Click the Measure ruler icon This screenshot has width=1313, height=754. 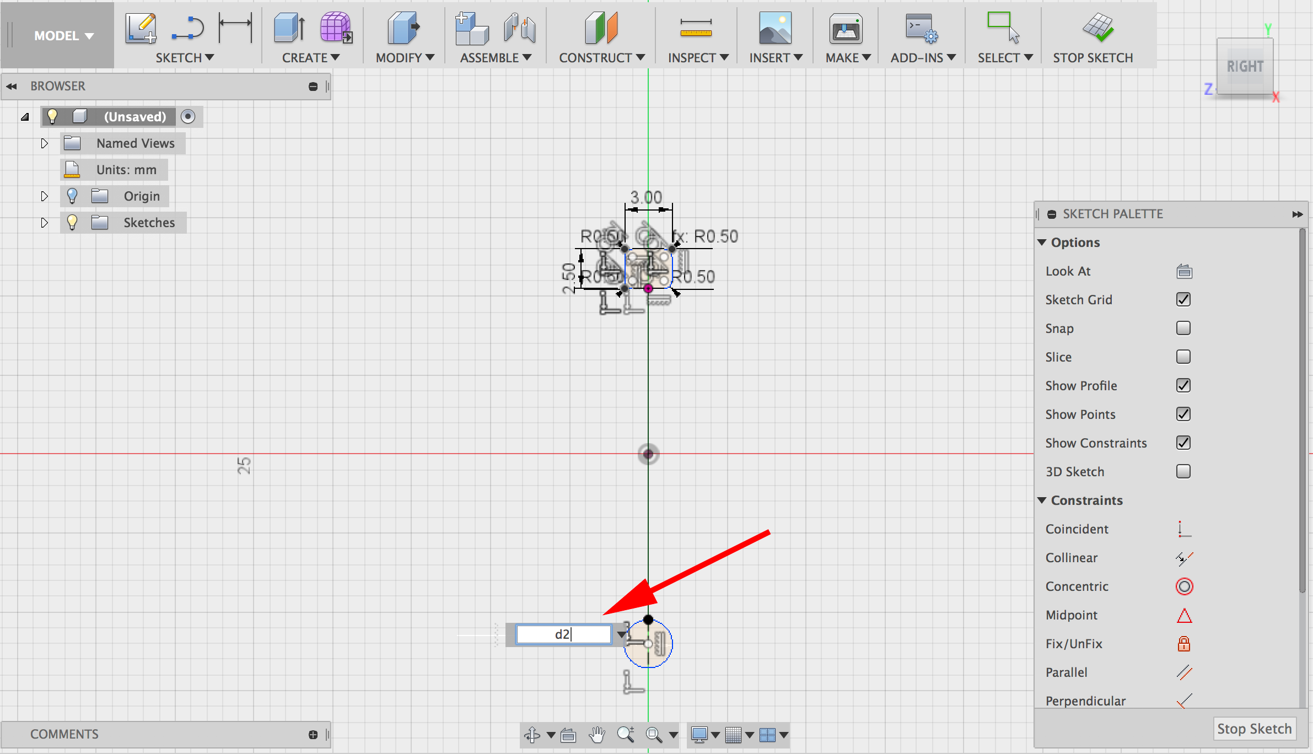(x=696, y=28)
